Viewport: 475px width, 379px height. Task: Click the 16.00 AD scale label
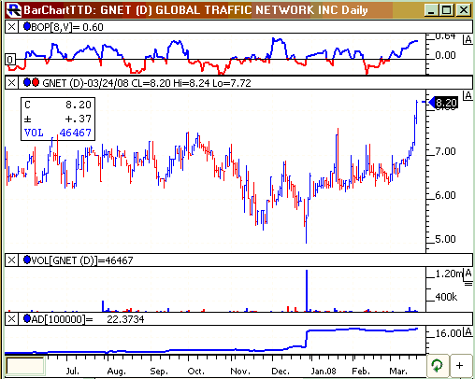[x=448, y=333]
